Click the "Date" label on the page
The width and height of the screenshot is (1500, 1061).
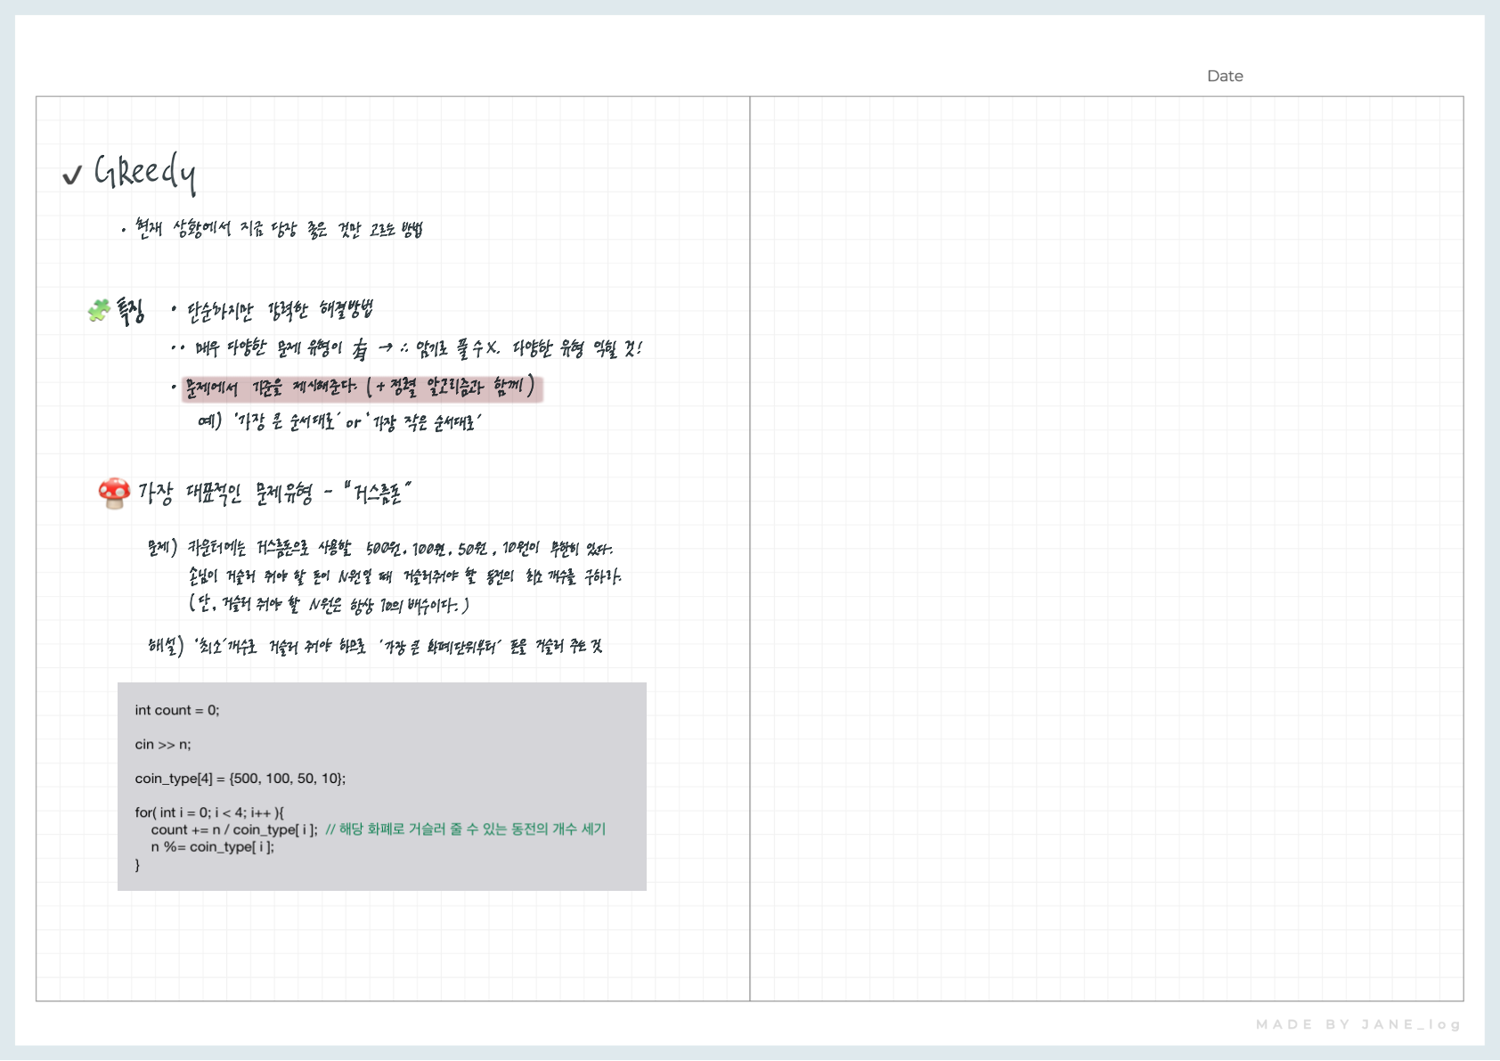[1225, 77]
